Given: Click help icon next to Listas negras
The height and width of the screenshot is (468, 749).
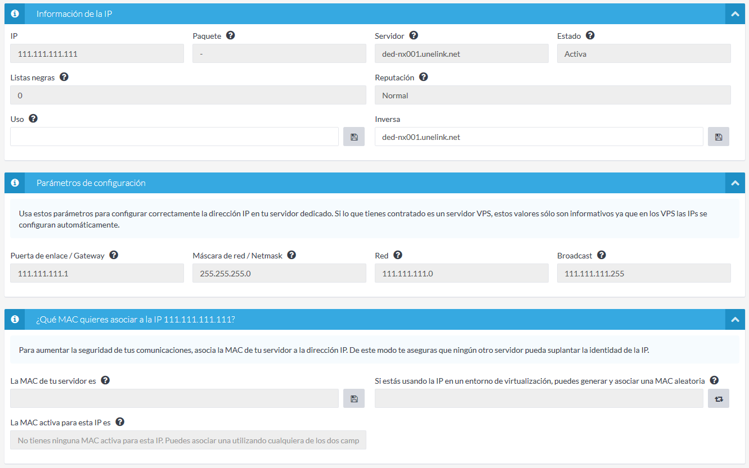Looking at the screenshot, I should pos(64,77).
